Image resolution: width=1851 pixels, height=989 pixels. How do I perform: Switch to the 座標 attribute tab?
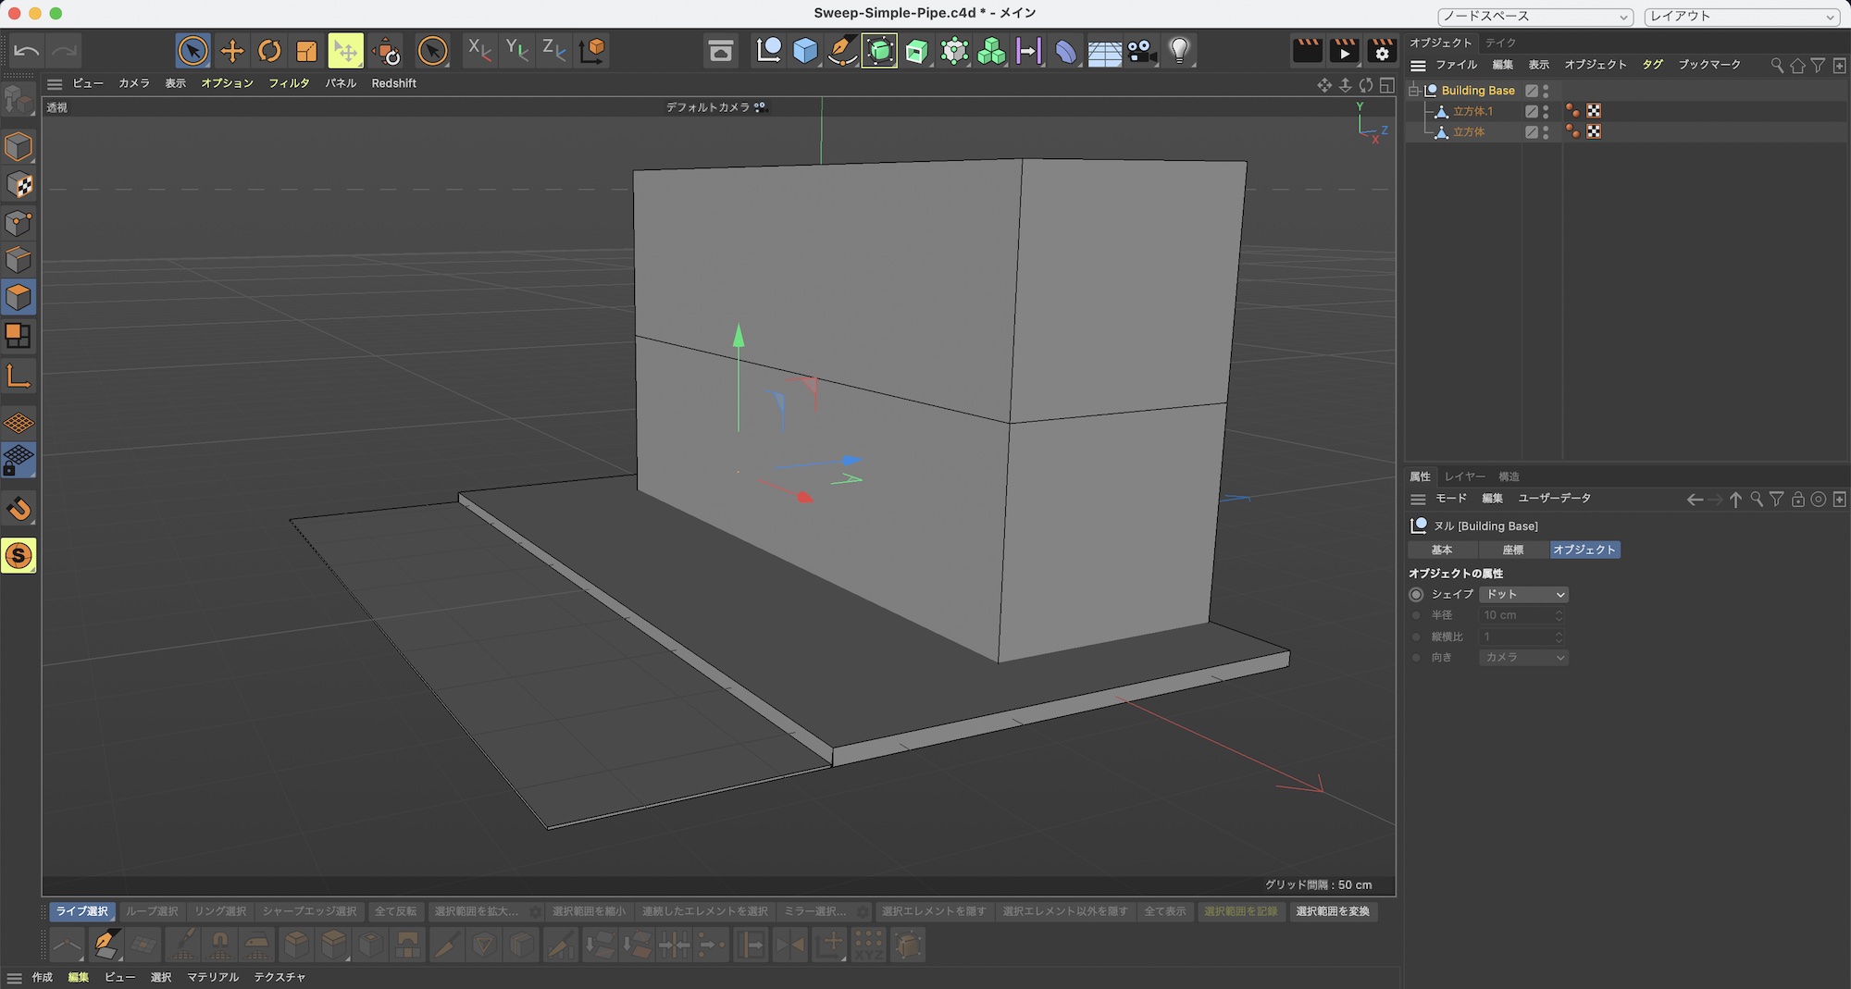pos(1512,550)
